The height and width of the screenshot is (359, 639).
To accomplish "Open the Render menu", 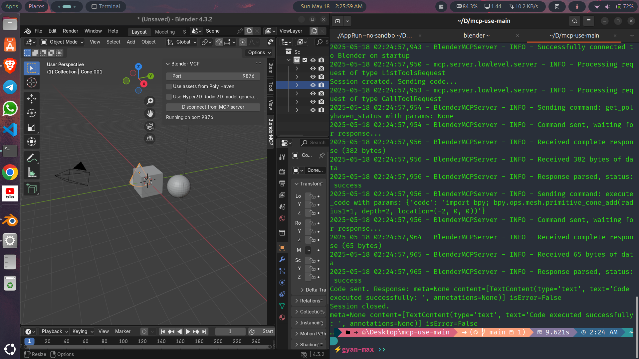I will pos(70,31).
